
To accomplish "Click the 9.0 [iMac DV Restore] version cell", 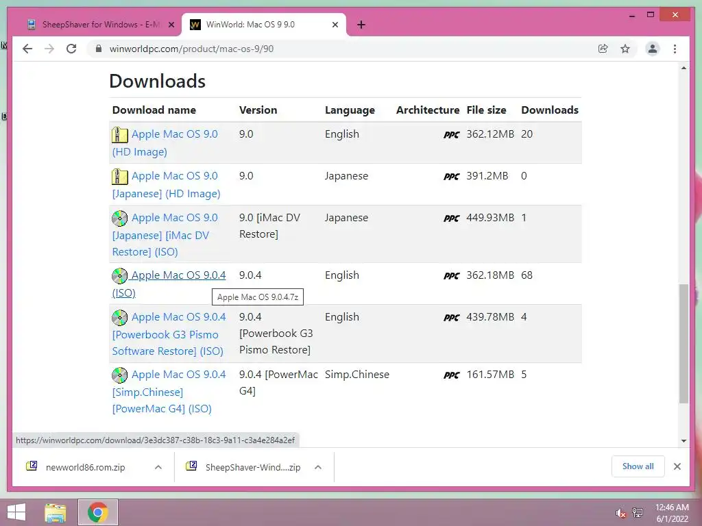I will (269, 226).
